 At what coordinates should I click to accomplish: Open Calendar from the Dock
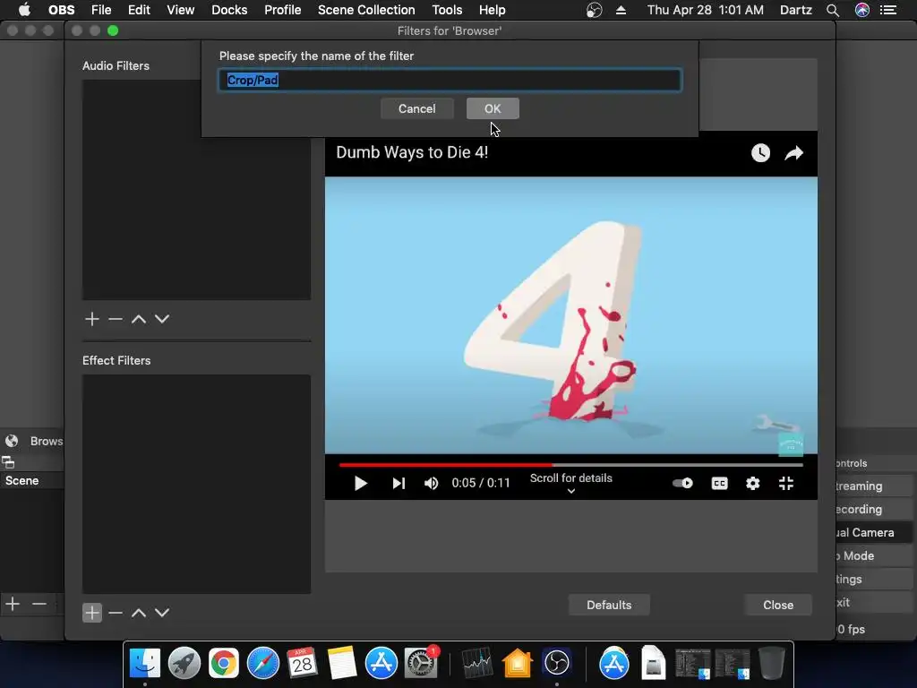coord(303,663)
